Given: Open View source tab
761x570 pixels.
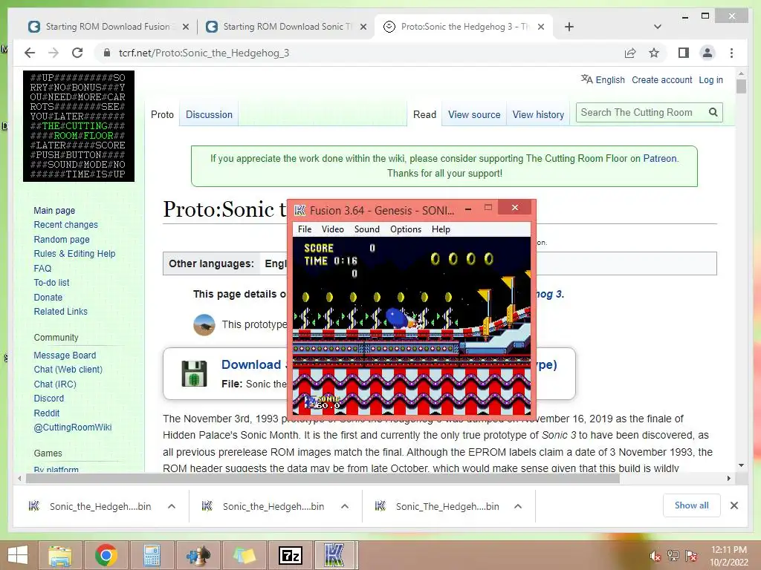Looking at the screenshot, I should (474, 115).
